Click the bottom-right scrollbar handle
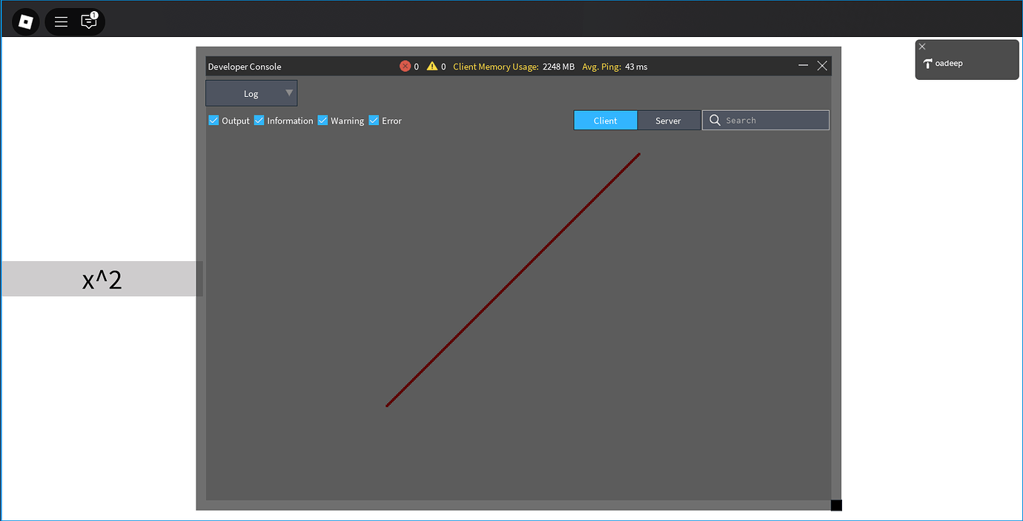Screen dimensions: 1023x521 pos(836,504)
